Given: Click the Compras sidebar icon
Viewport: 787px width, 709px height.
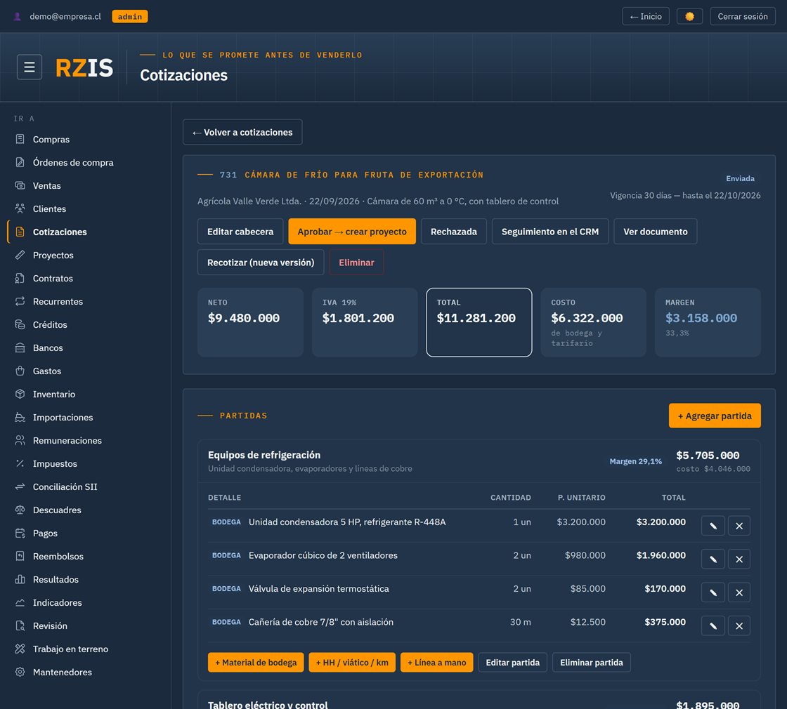Looking at the screenshot, I should [20, 139].
